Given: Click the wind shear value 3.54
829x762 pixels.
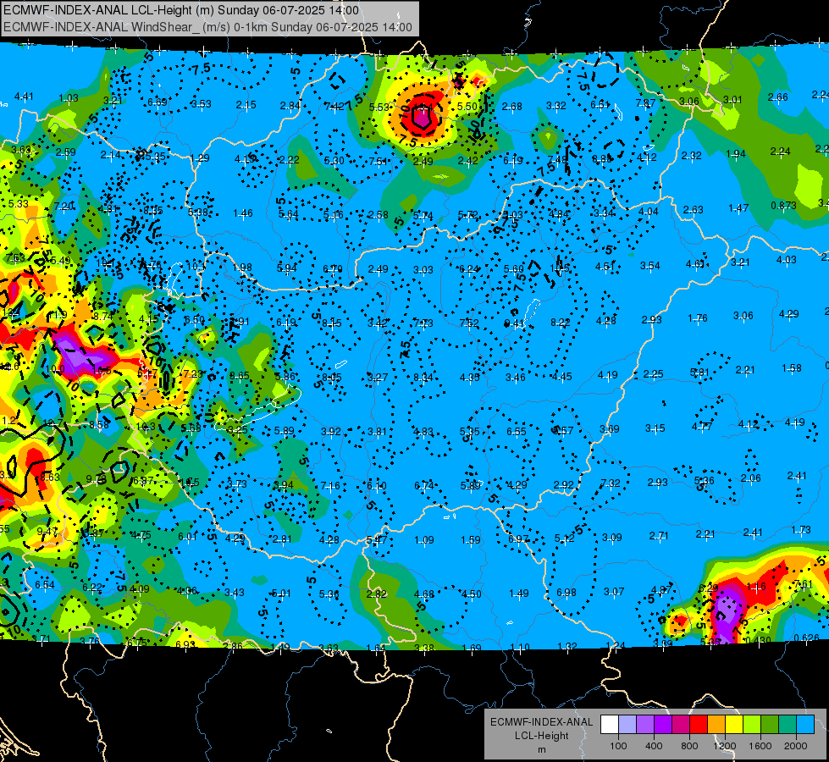Looking at the screenshot, I should coord(650,265).
